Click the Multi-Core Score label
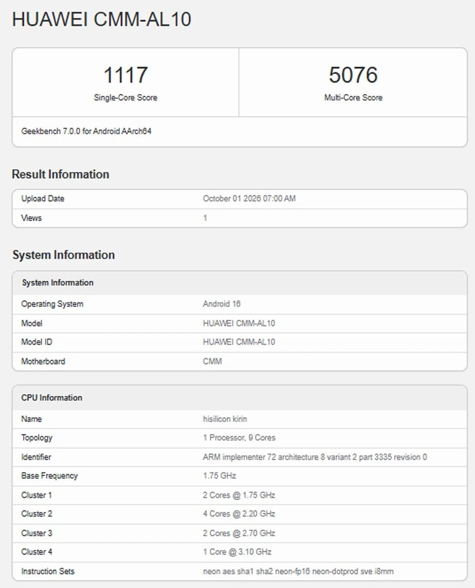This screenshot has width=475, height=588. [353, 97]
